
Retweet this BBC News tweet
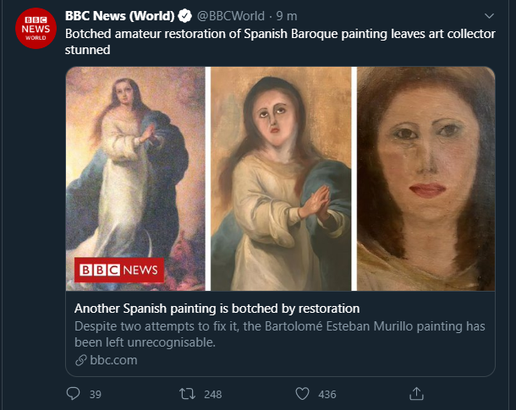click(x=188, y=393)
